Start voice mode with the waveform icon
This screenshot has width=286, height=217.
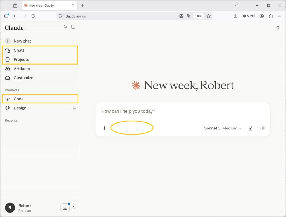pyautogui.click(x=261, y=128)
